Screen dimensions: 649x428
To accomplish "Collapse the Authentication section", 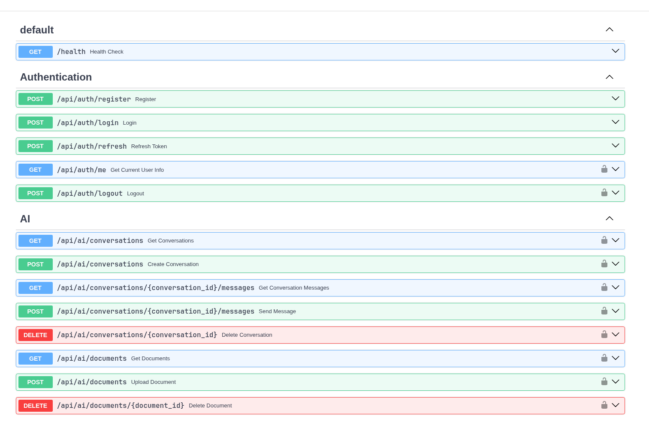I will [x=609, y=77].
